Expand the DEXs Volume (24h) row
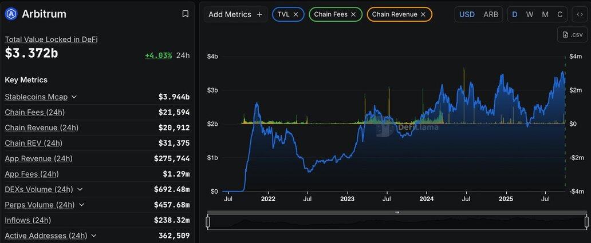Image resolution: width=591 pixels, height=243 pixels. [80, 189]
